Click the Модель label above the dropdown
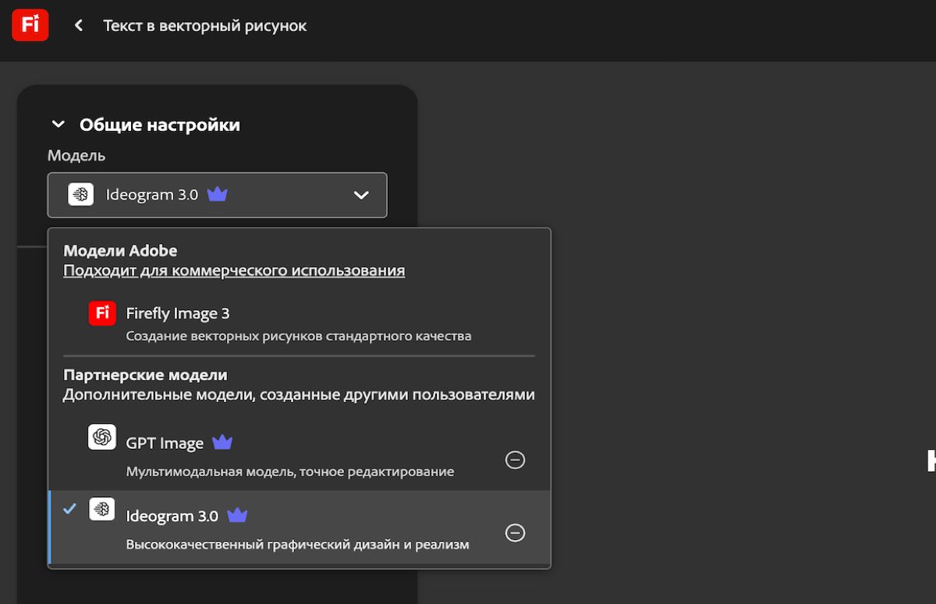Viewport: 936px width, 604px height. pyautogui.click(x=76, y=155)
